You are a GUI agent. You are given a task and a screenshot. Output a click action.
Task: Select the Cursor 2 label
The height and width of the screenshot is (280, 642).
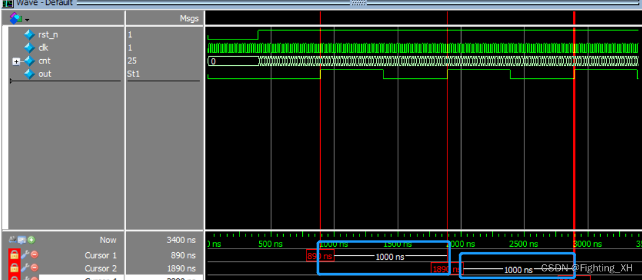[101, 268]
